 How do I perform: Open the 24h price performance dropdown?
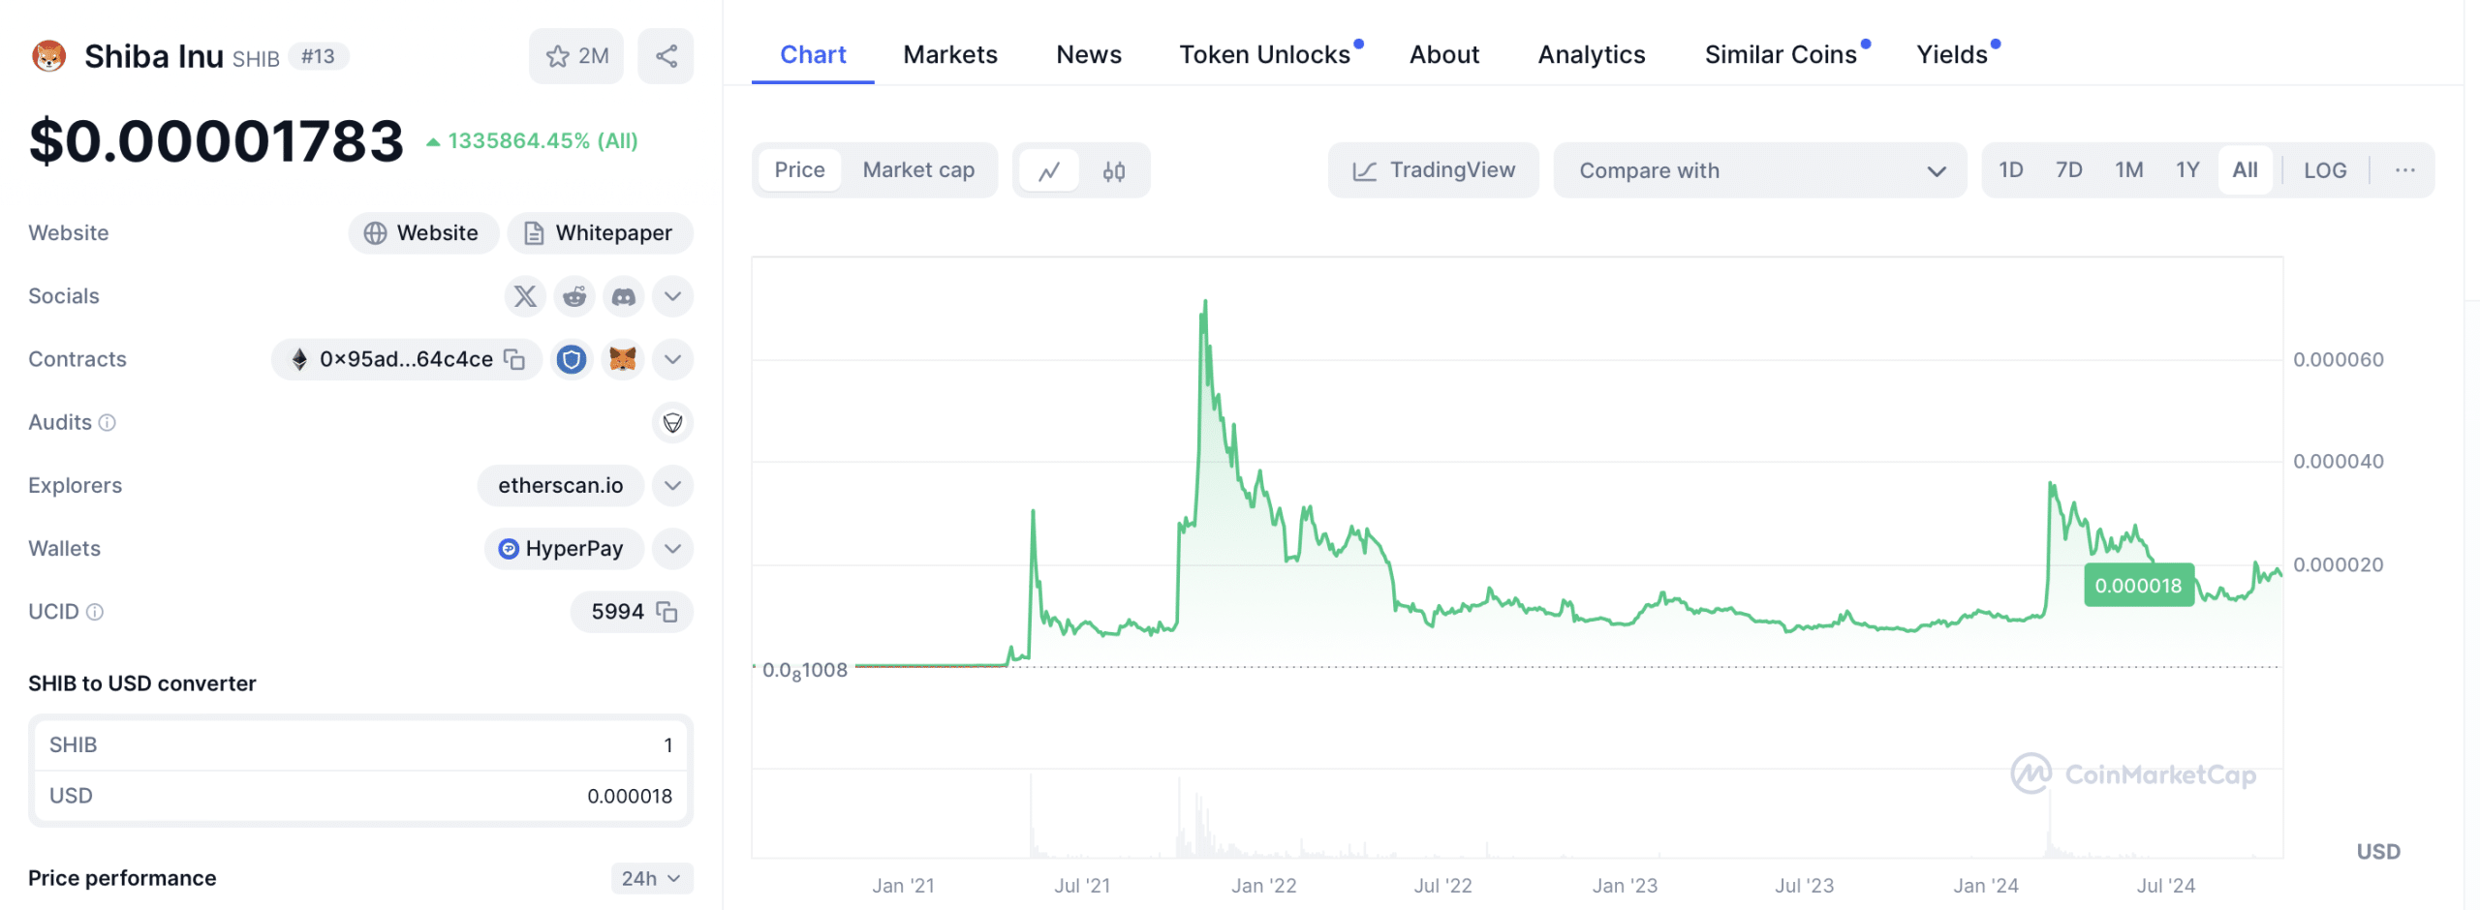pyautogui.click(x=652, y=879)
